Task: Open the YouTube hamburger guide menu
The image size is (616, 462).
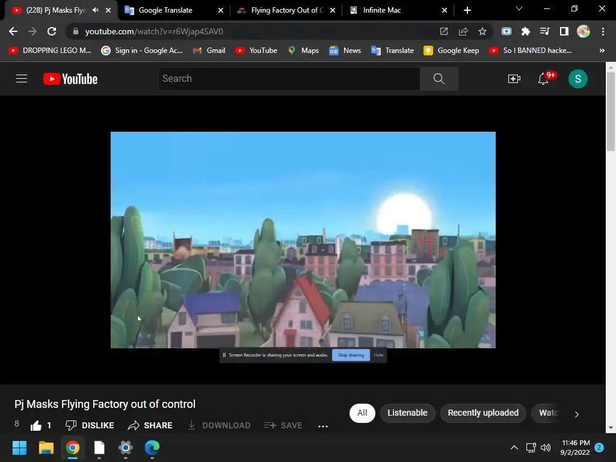Action: [22, 79]
